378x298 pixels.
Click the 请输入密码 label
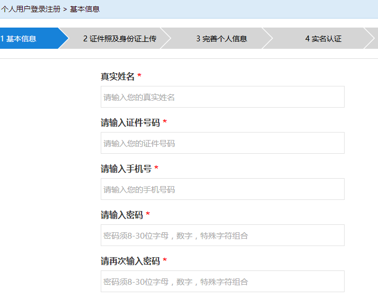[x=122, y=215]
